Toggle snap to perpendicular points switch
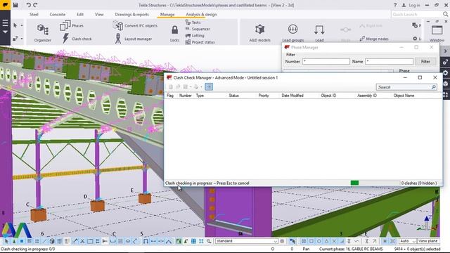 (342, 241)
